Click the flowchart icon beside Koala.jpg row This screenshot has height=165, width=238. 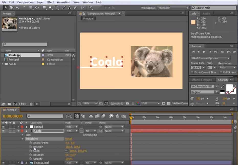[x=73, y=55]
